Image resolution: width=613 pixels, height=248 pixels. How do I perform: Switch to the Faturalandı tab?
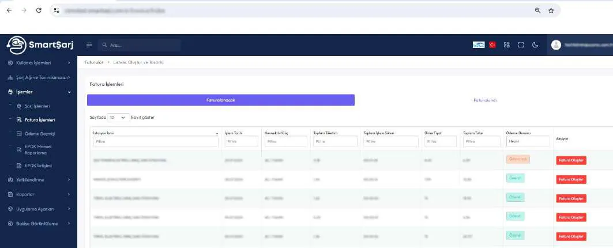pos(485,100)
